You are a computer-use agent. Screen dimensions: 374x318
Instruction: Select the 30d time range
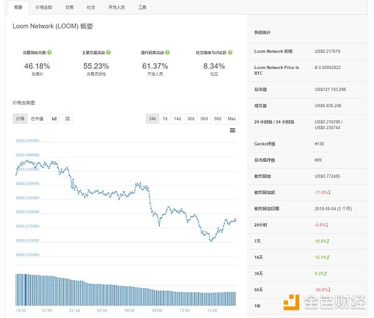tap(191, 119)
